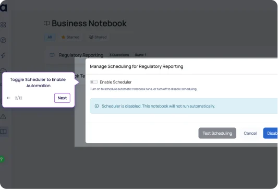Click the info icon in scheduler banner
Image resolution: width=278 pixels, height=189 pixels.
click(96, 106)
